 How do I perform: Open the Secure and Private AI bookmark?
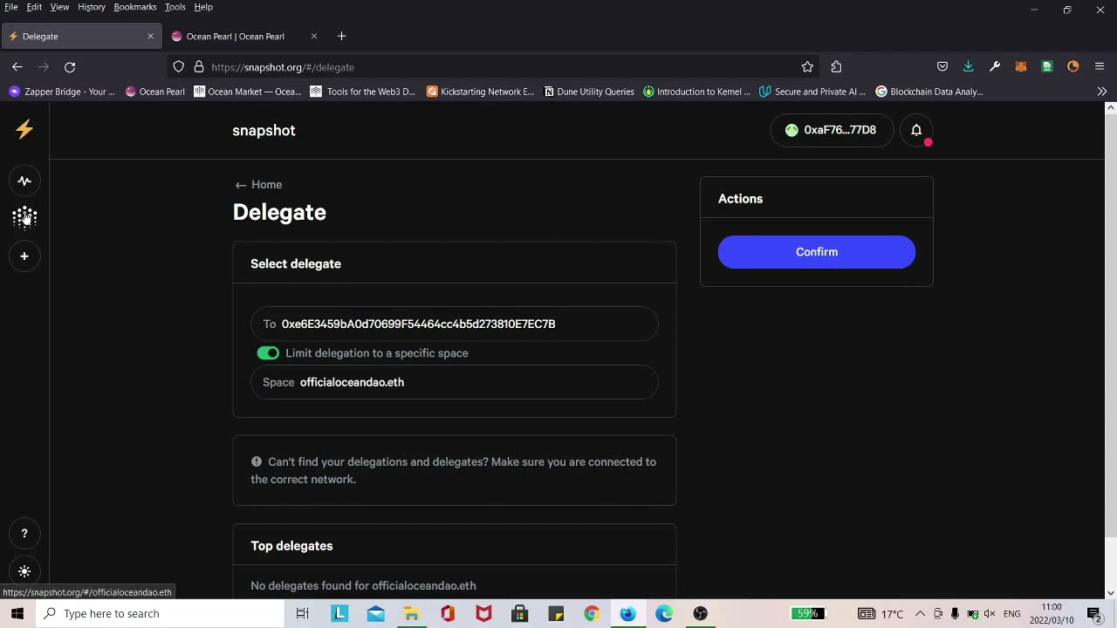[813, 92]
